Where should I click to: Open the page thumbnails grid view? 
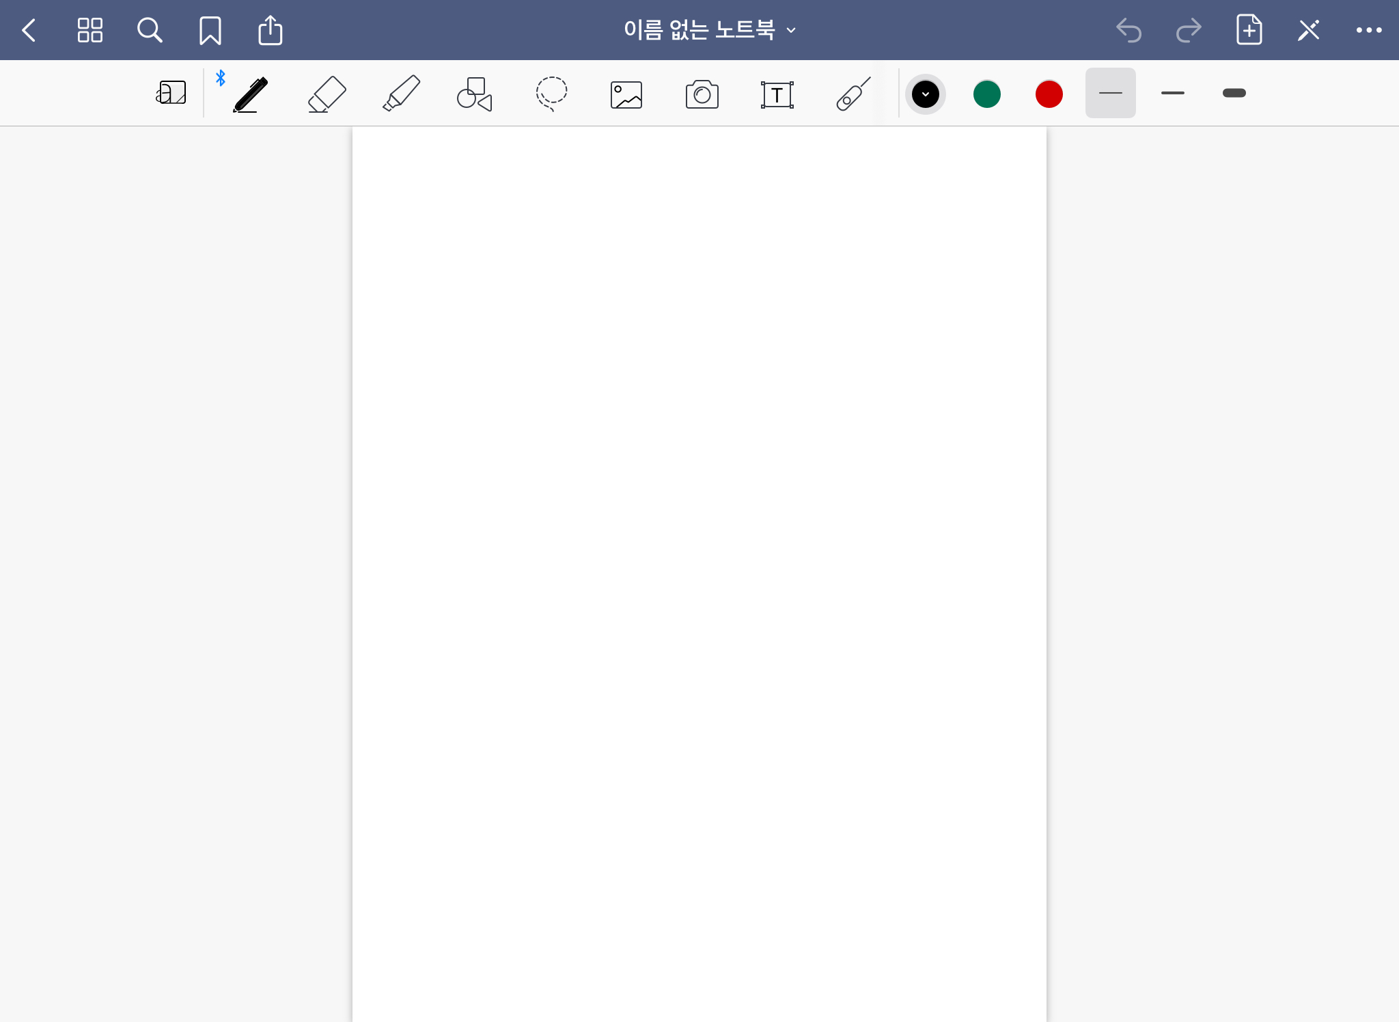tap(89, 30)
